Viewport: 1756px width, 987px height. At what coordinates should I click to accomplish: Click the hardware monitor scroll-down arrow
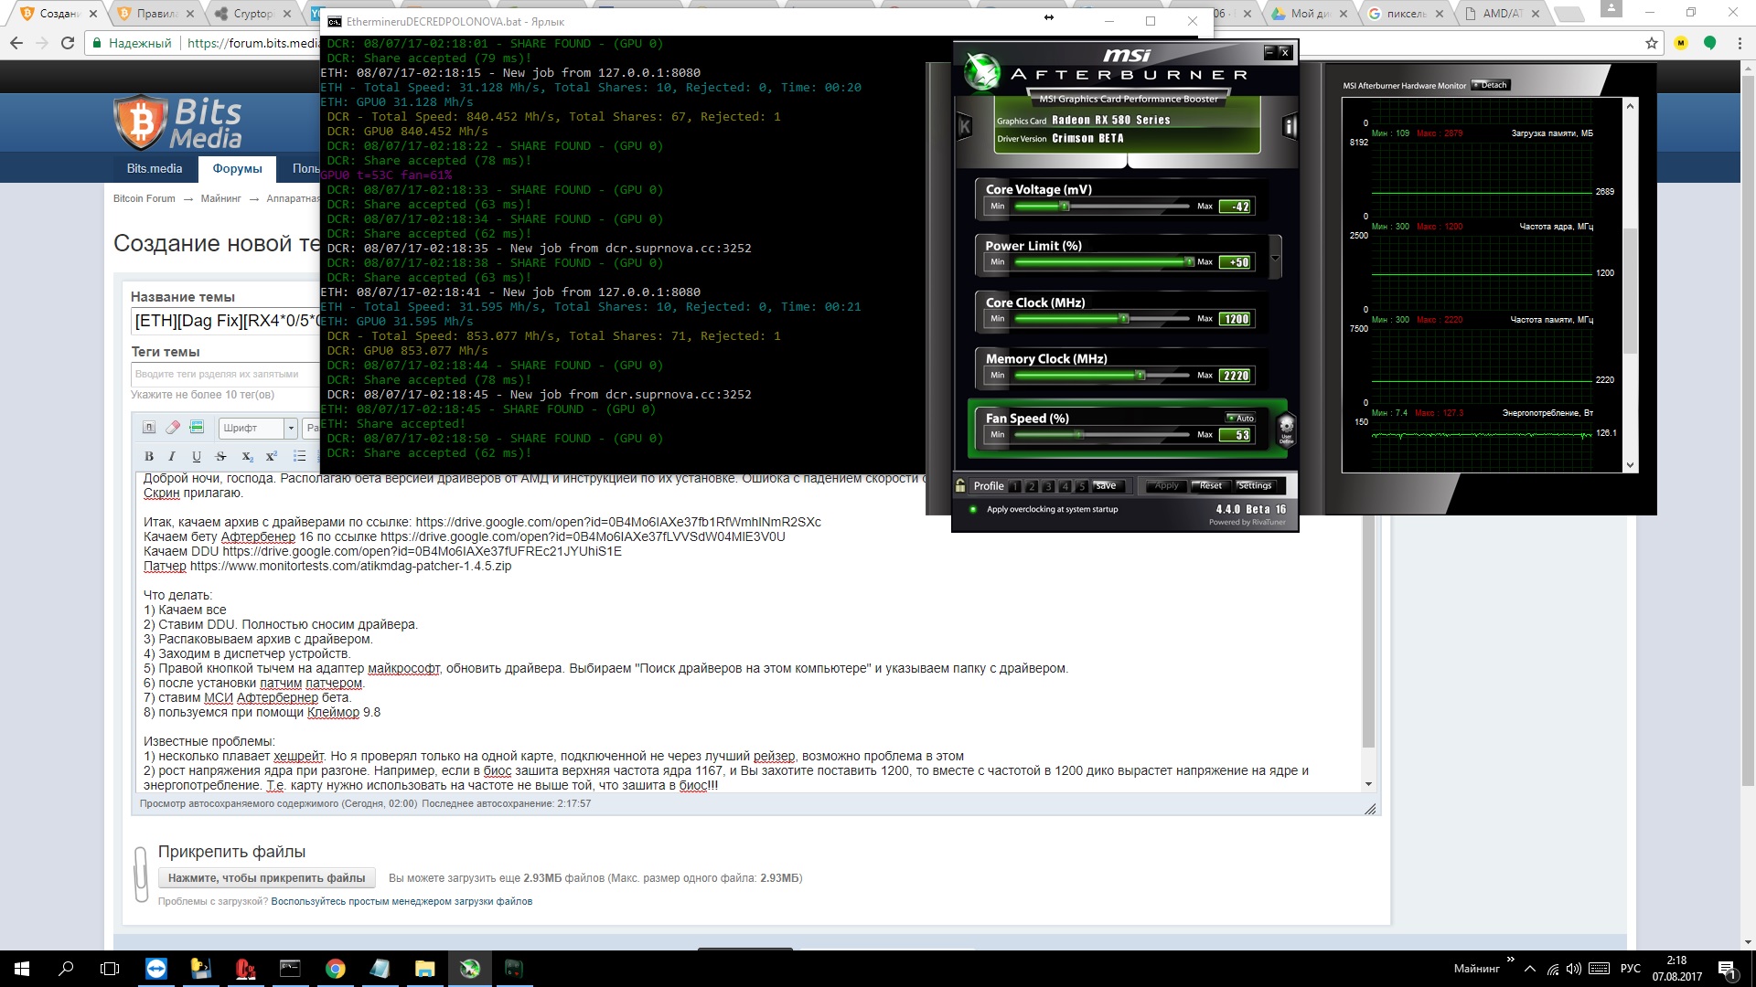[x=1630, y=465]
